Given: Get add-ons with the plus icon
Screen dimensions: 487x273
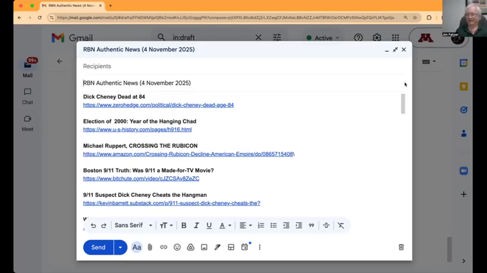Looking at the screenshot, I should (463, 195).
